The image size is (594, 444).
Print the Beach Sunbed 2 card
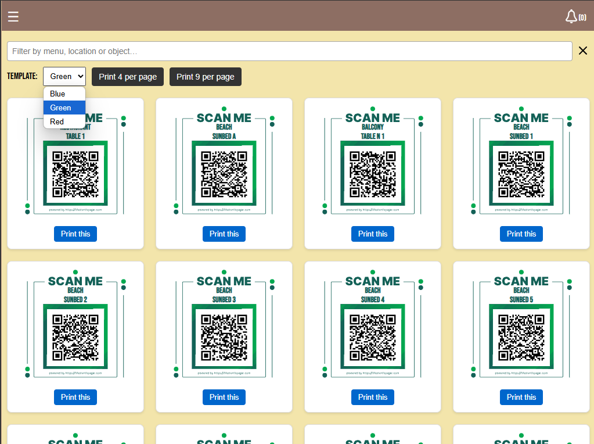pos(75,397)
